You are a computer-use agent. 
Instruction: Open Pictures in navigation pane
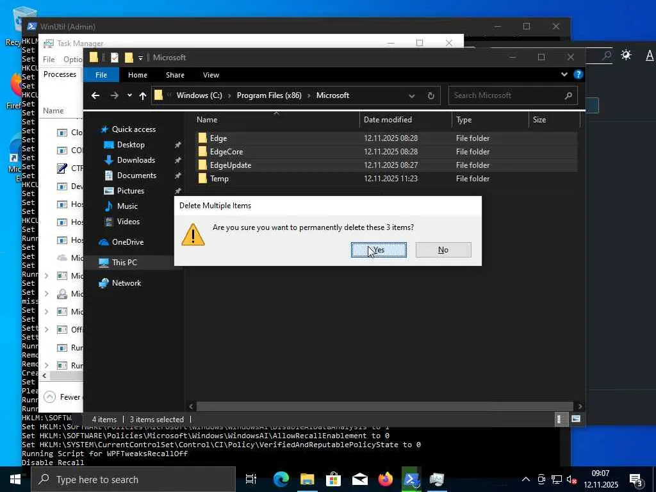point(130,191)
